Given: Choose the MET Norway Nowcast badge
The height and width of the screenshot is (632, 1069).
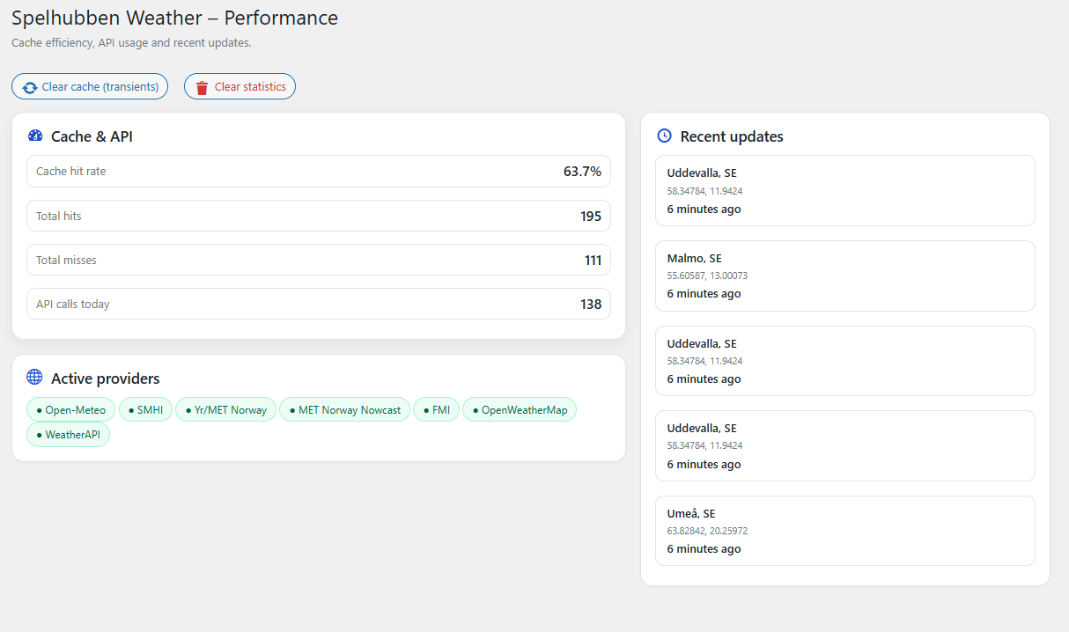Looking at the screenshot, I should (x=344, y=410).
